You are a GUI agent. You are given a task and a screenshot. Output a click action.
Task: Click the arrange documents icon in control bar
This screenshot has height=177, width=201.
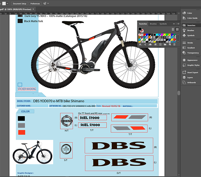point(45,4)
